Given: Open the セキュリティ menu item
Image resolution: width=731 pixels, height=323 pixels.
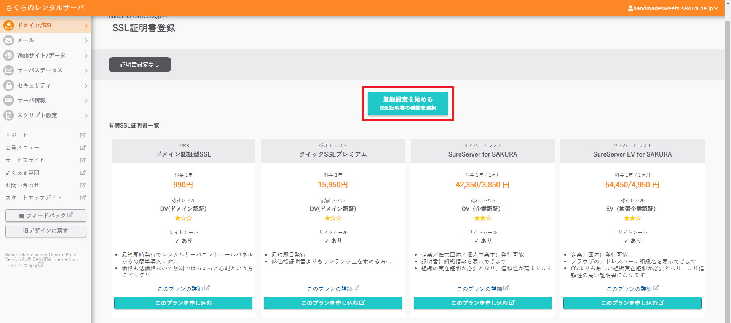Looking at the screenshot, I should (46, 85).
